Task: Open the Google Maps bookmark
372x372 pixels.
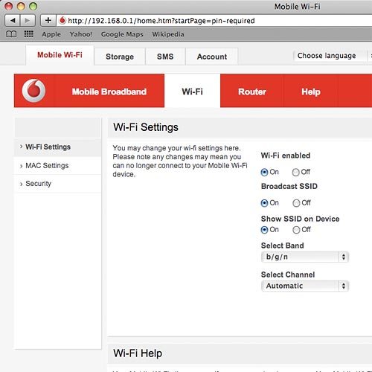Action: [x=122, y=34]
